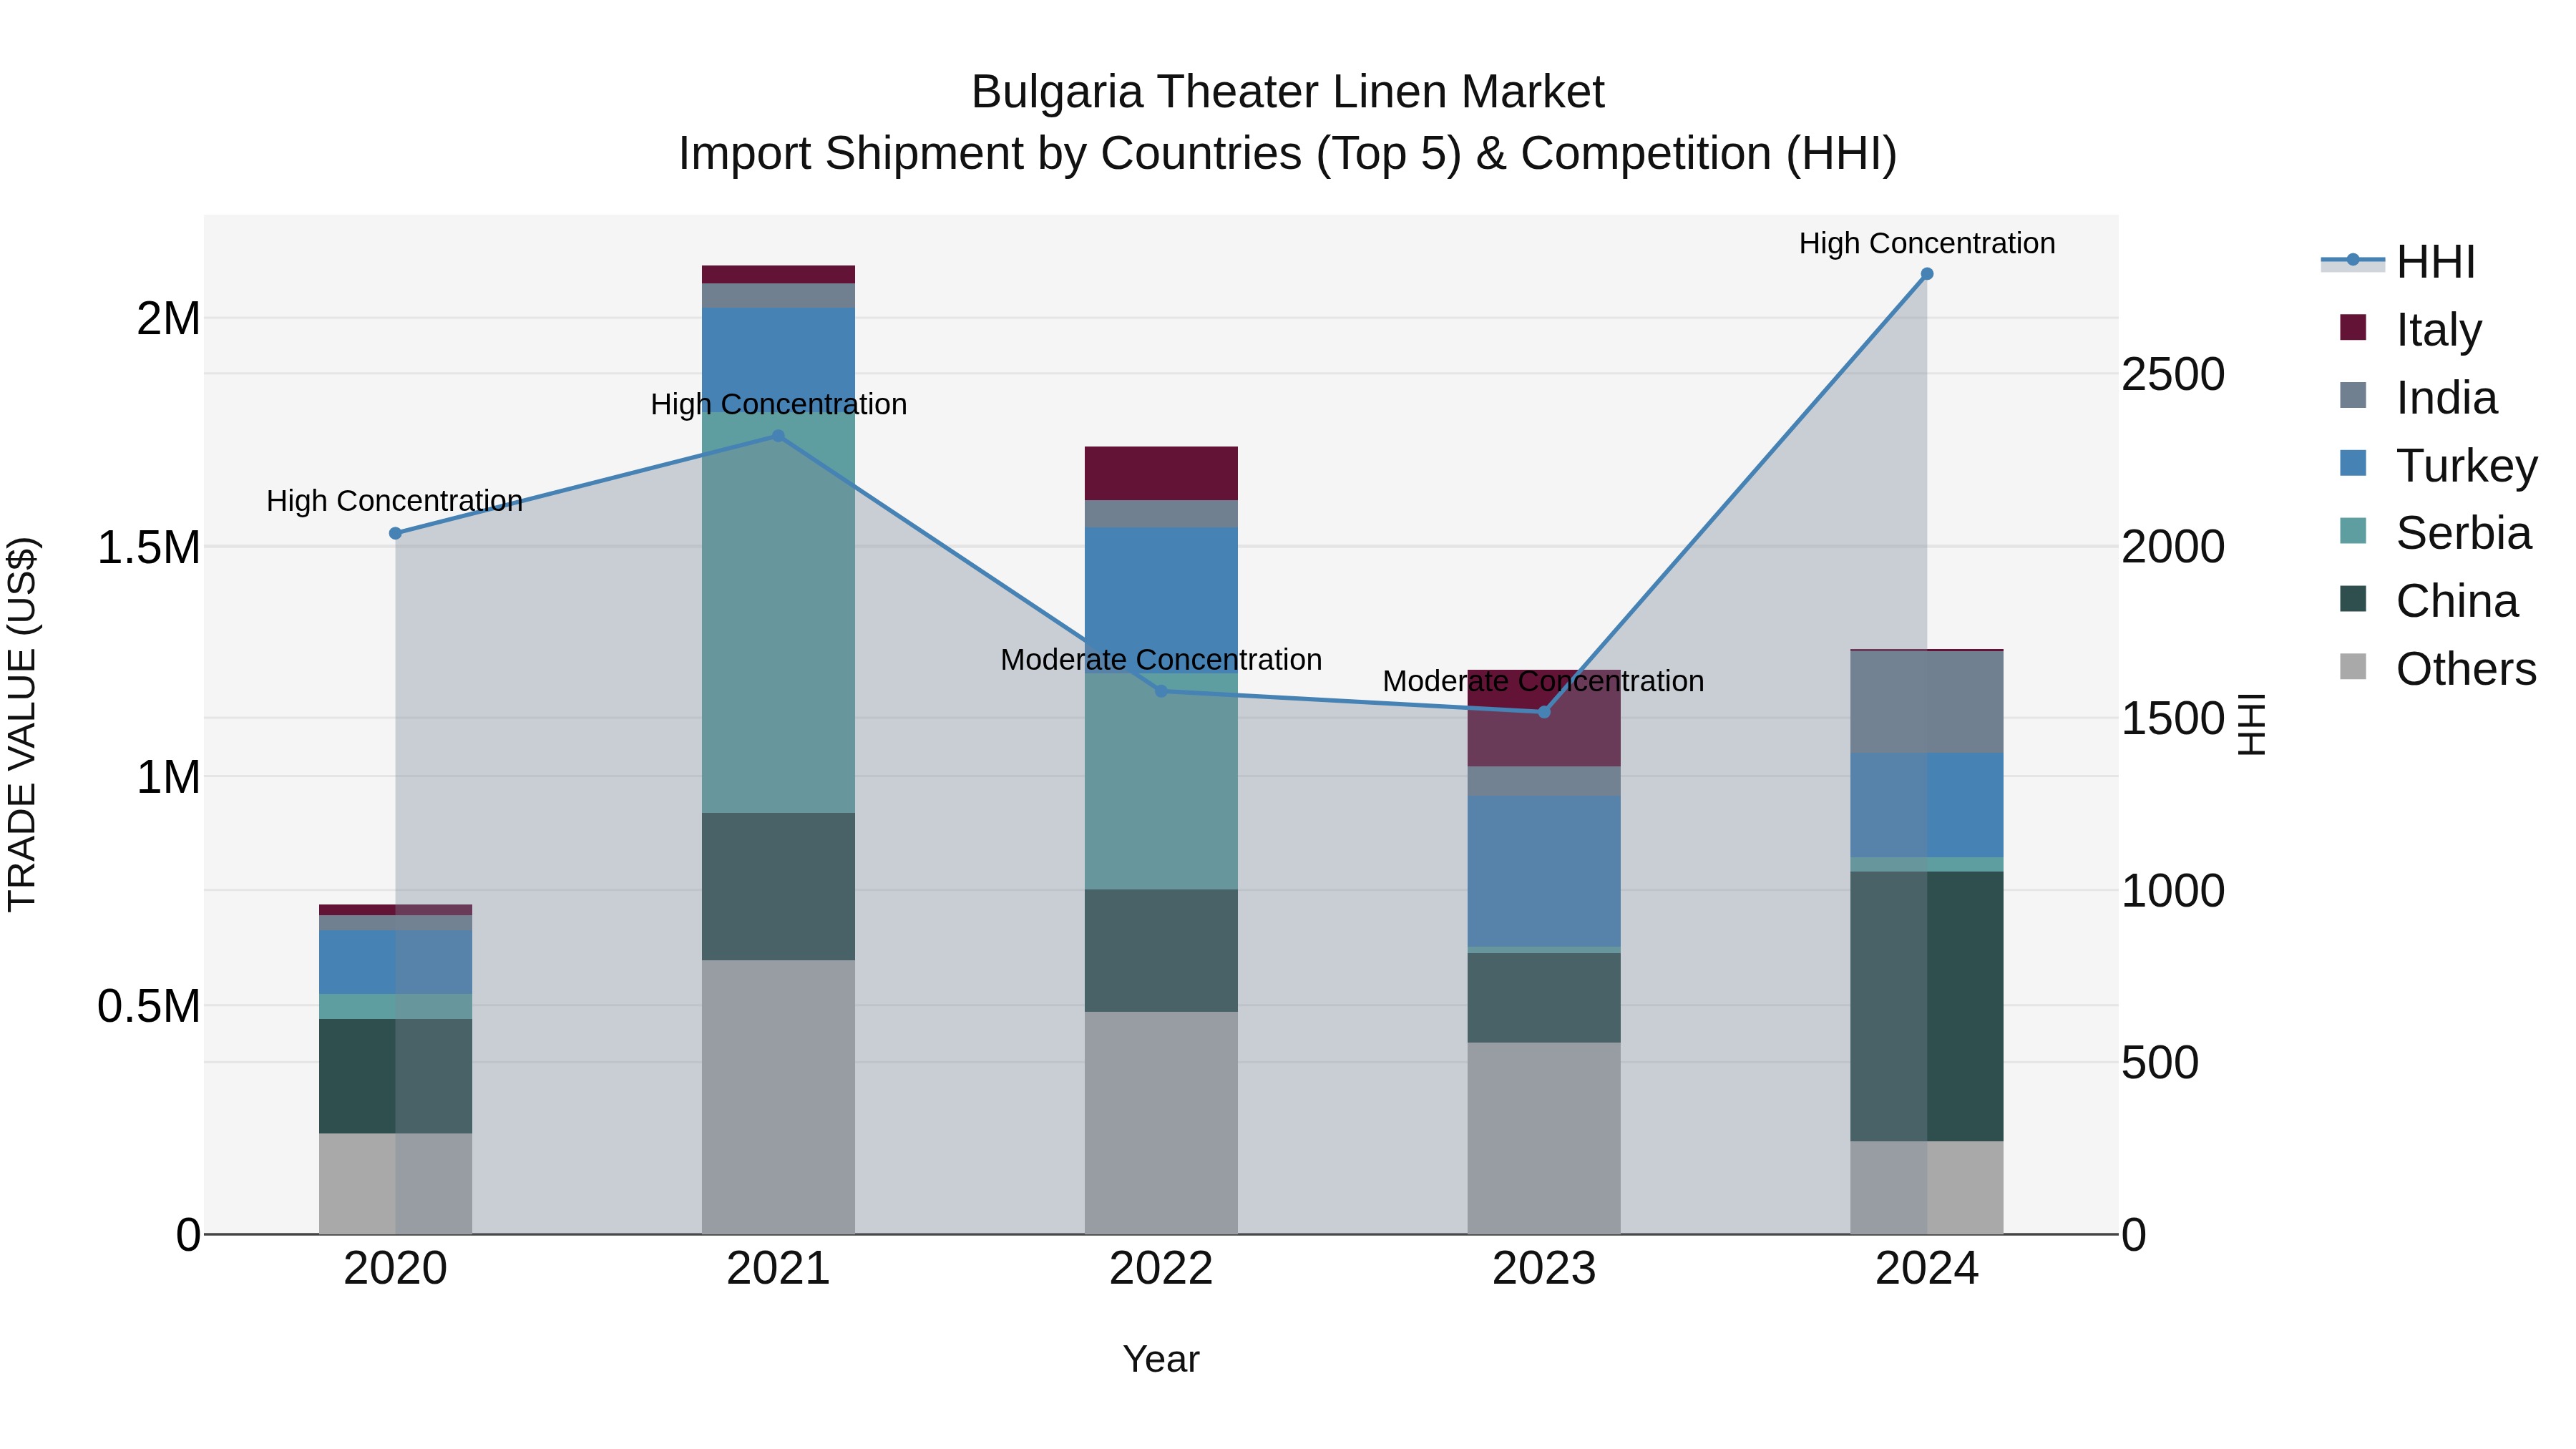
Task: Click the 2500 HHI axis tick label
Action: [2173, 375]
